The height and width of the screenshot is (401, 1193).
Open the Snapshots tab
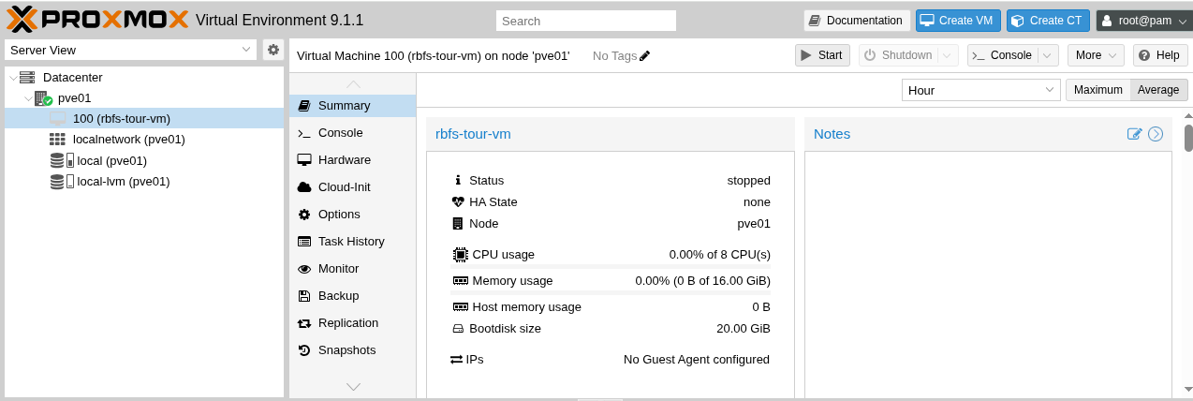coord(352,350)
